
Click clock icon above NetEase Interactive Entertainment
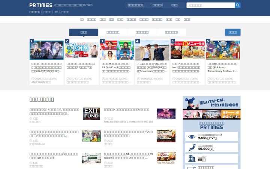(x=105, y=118)
